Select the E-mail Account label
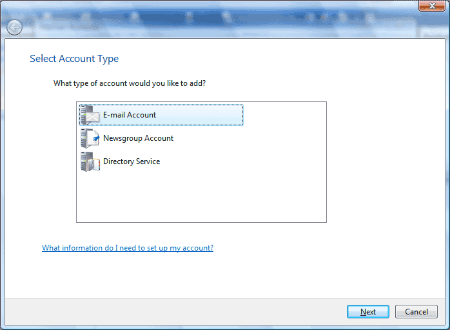450x330 pixels. tap(130, 115)
